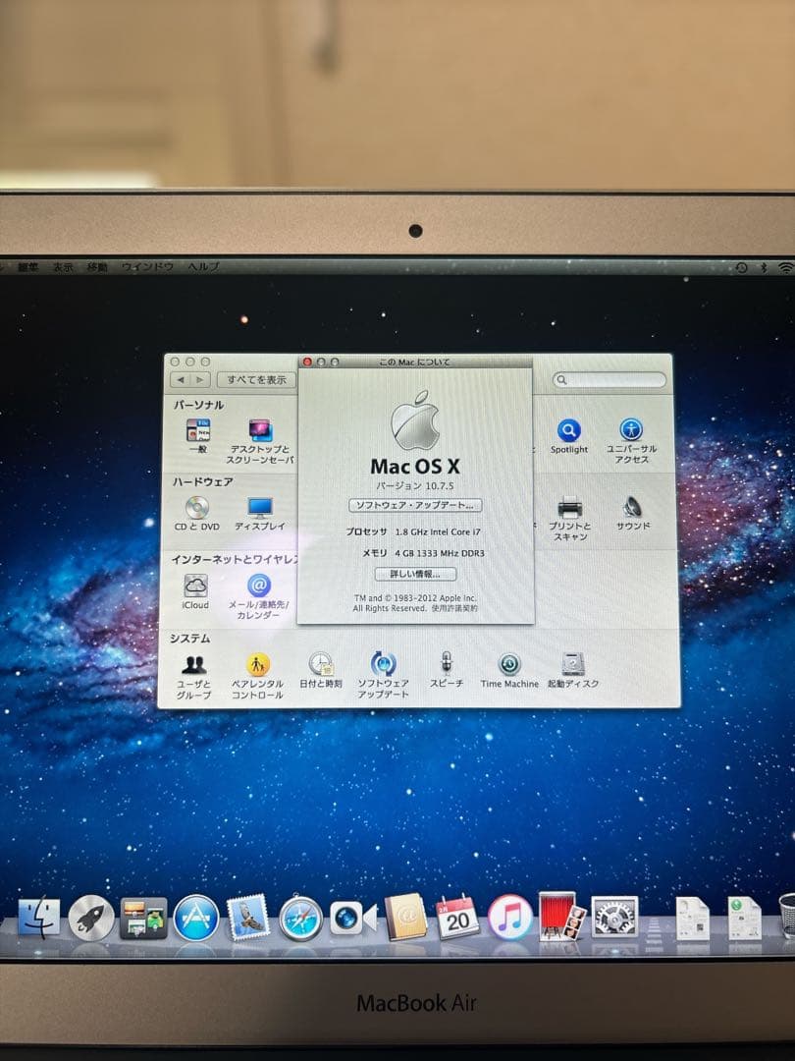Open Launchpad rocket icon in Dock
Screen dimensions: 795x1061
coord(90,918)
